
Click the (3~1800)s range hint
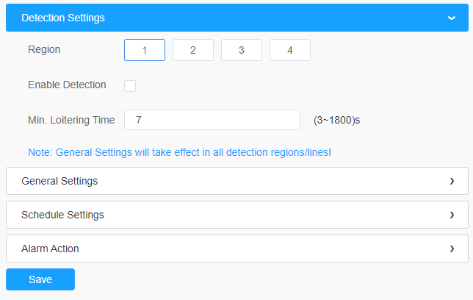coord(336,120)
